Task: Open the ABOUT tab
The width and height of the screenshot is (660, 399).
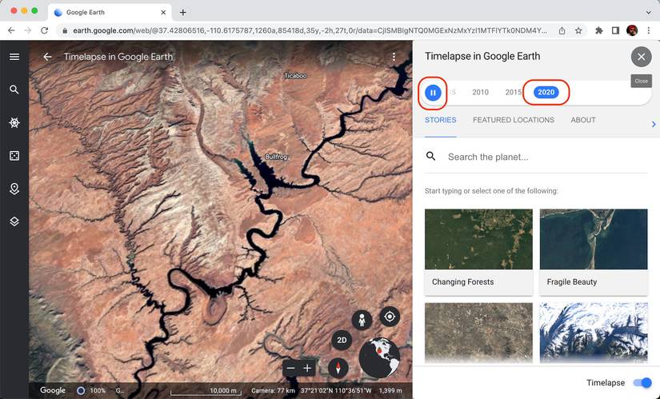Action: tap(583, 120)
